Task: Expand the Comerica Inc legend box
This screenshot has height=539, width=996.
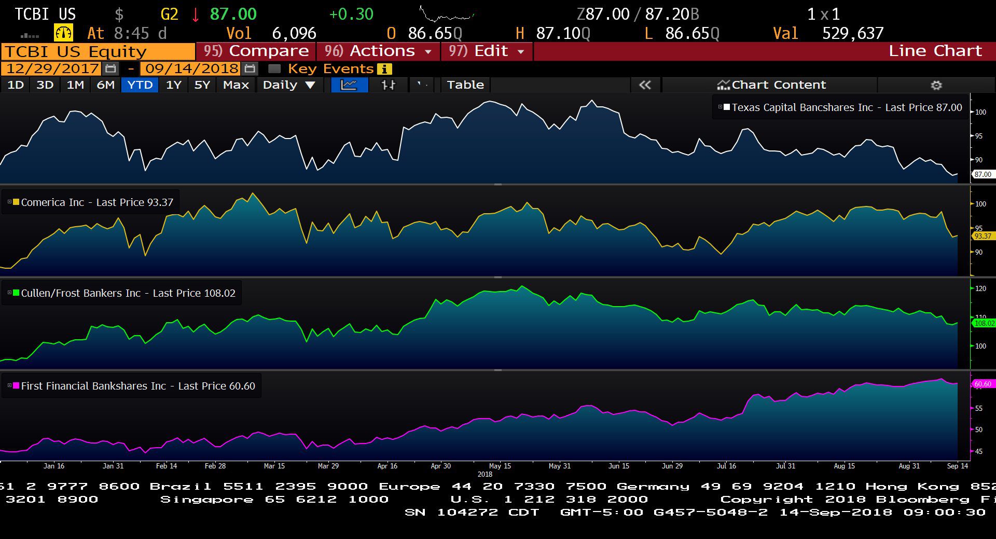Action: (x=9, y=202)
